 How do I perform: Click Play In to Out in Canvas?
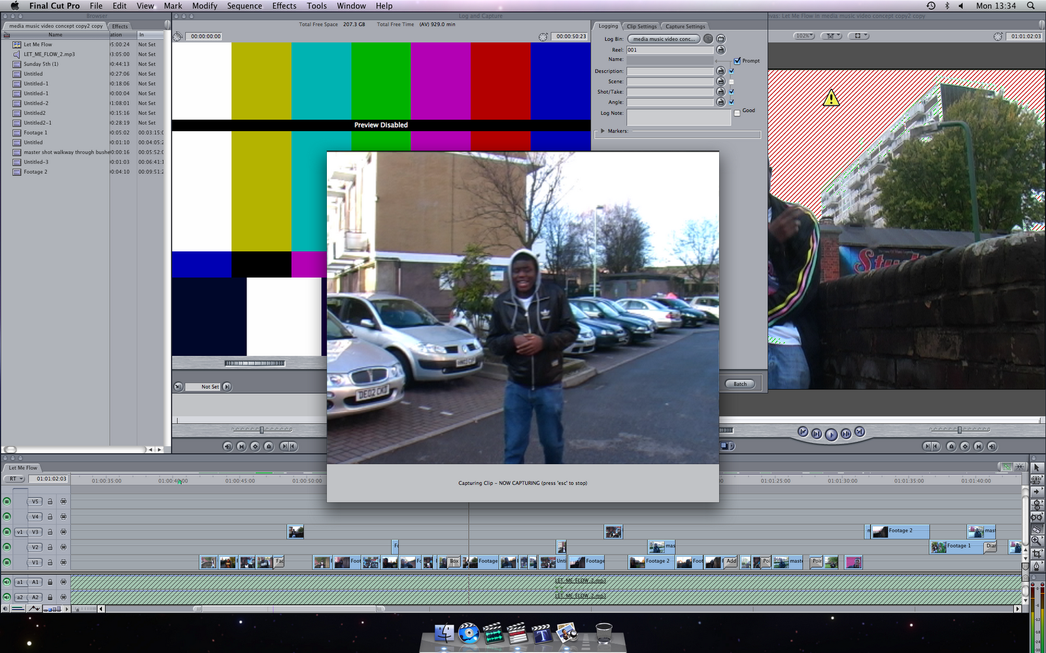point(817,434)
